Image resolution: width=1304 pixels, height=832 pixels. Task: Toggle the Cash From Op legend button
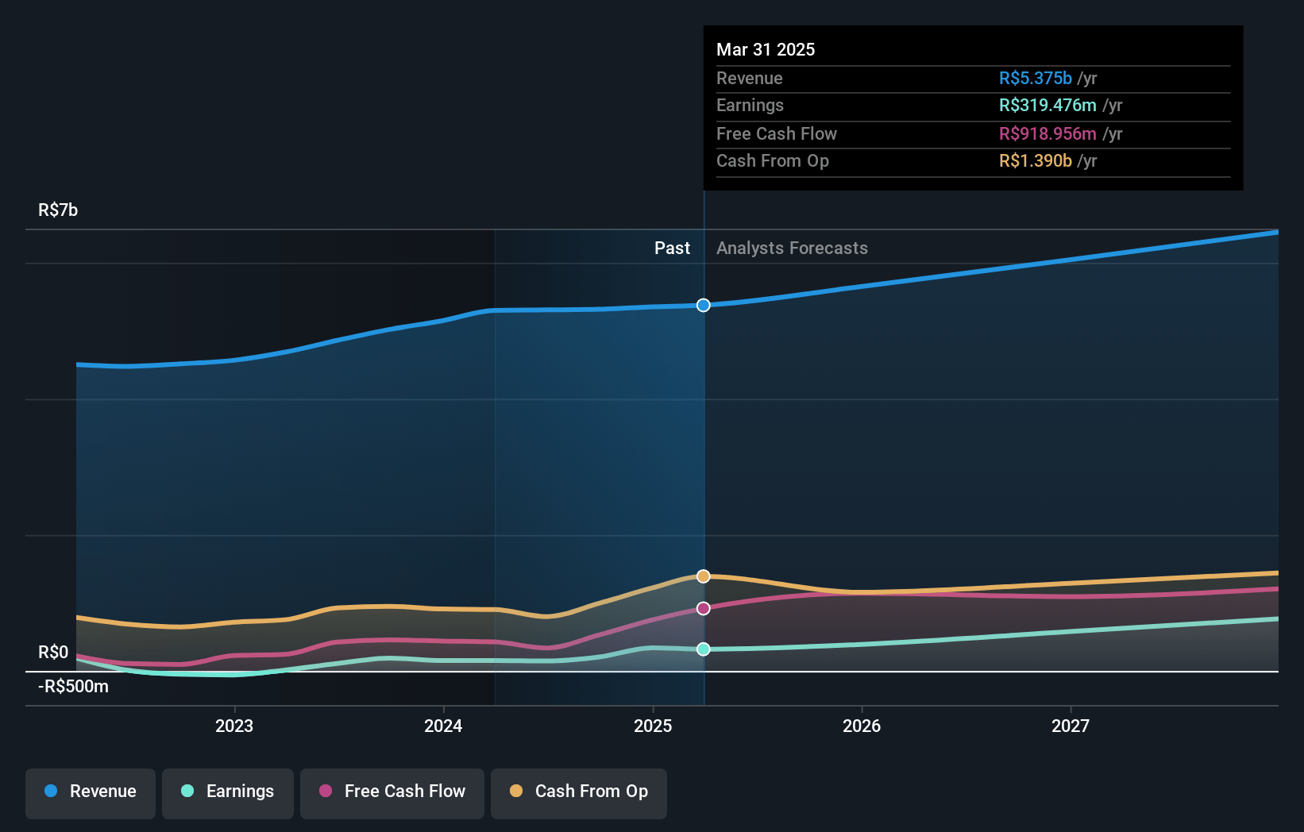pos(579,793)
